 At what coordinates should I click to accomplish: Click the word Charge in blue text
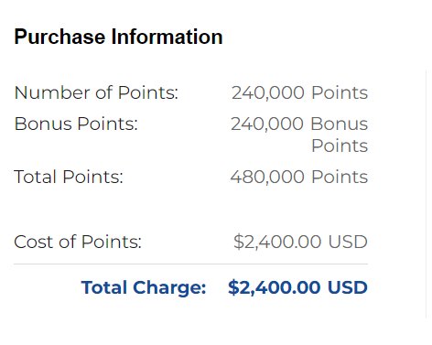169,287
